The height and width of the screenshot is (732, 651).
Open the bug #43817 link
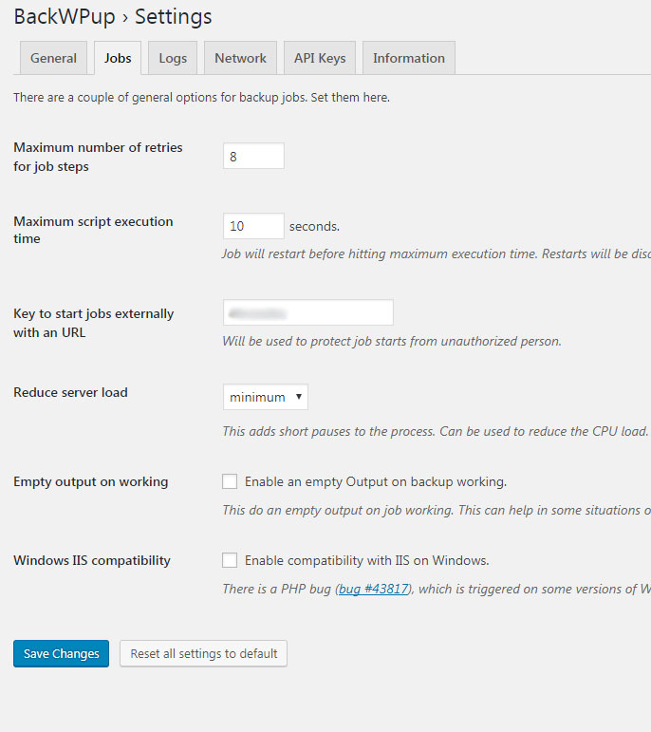pos(373,589)
